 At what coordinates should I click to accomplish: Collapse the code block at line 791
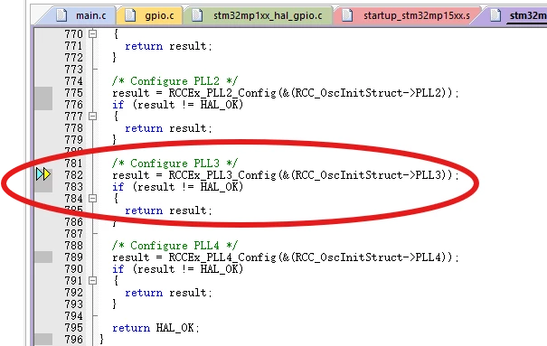(92, 280)
